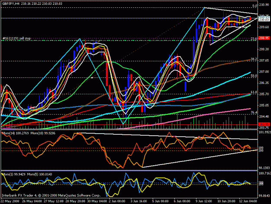Screen dimensions: 271x204
Task: Click the 208.30 price axis value
Action: 264,49
